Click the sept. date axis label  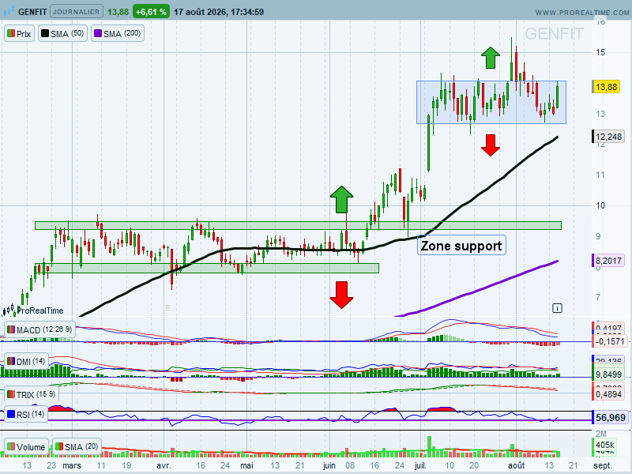pos(603,465)
